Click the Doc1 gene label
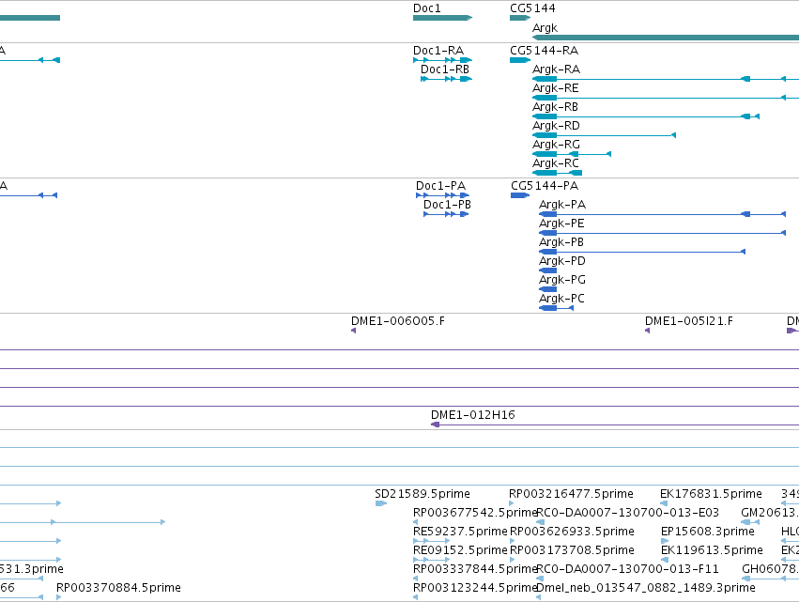 [x=426, y=8]
